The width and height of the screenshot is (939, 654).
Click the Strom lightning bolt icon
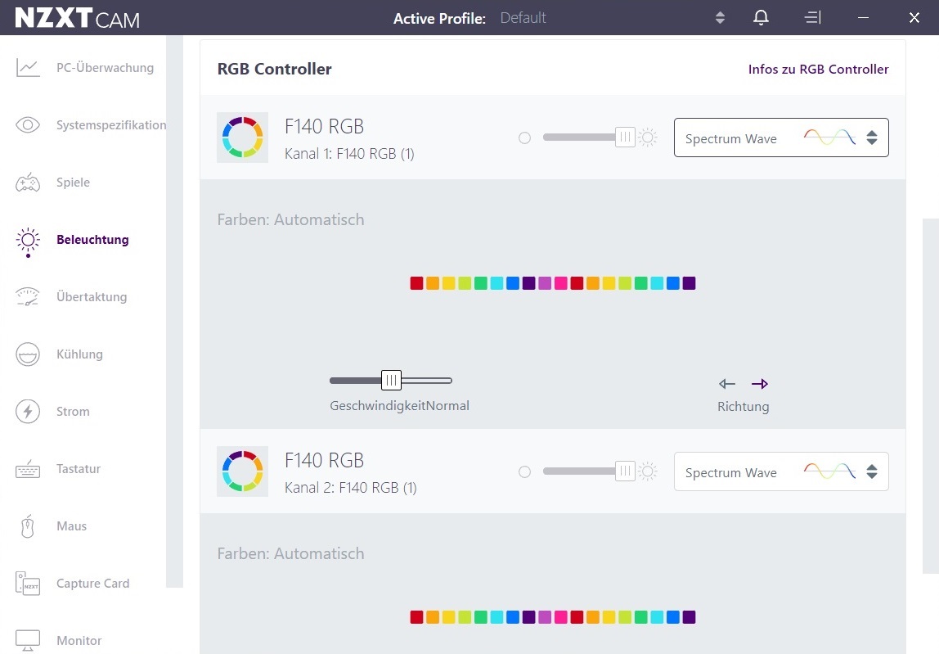click(28, 411)
